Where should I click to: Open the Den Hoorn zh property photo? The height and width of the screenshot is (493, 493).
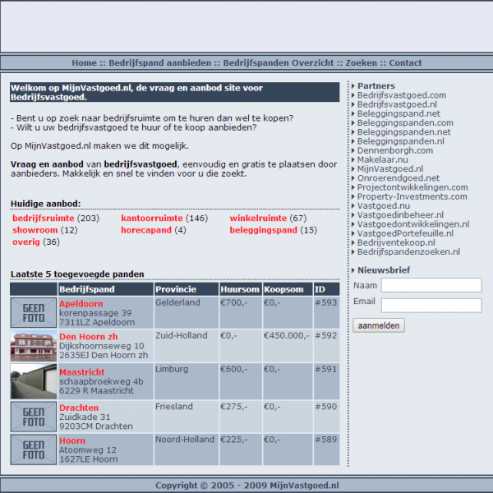(34, 346)
